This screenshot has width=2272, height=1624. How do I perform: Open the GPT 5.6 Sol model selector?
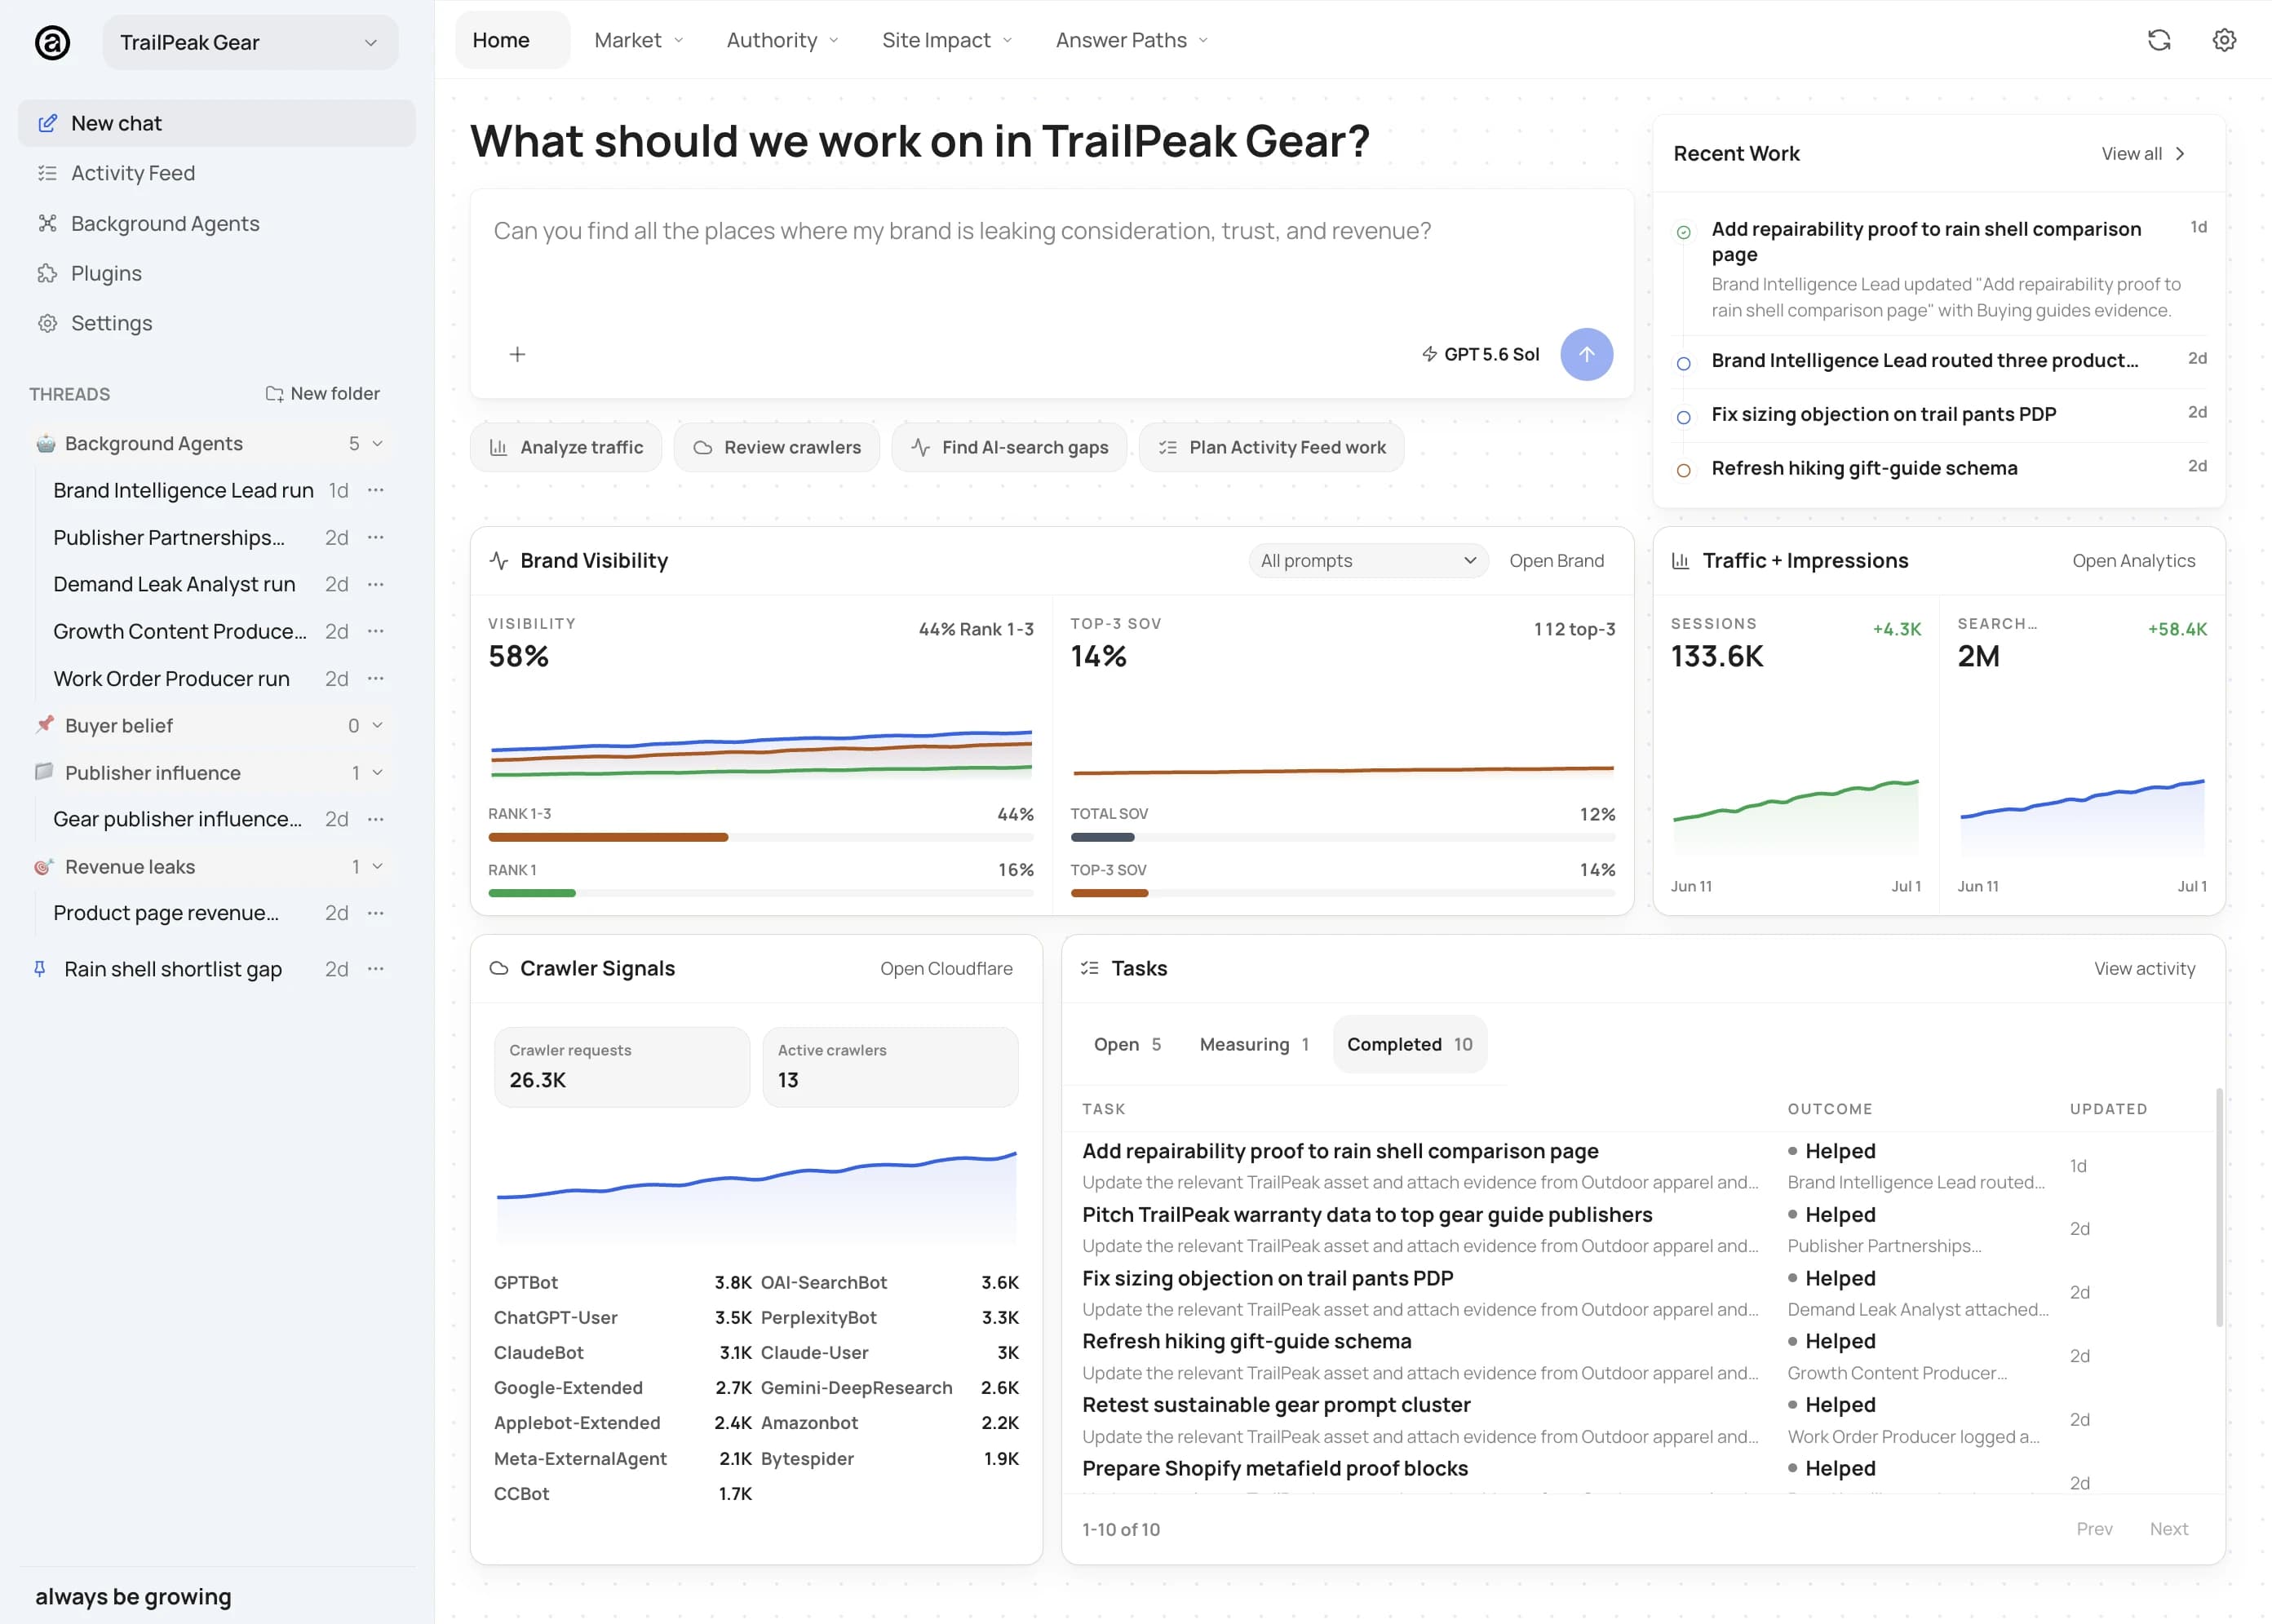pyautogui.click(x=1481, y=354)
